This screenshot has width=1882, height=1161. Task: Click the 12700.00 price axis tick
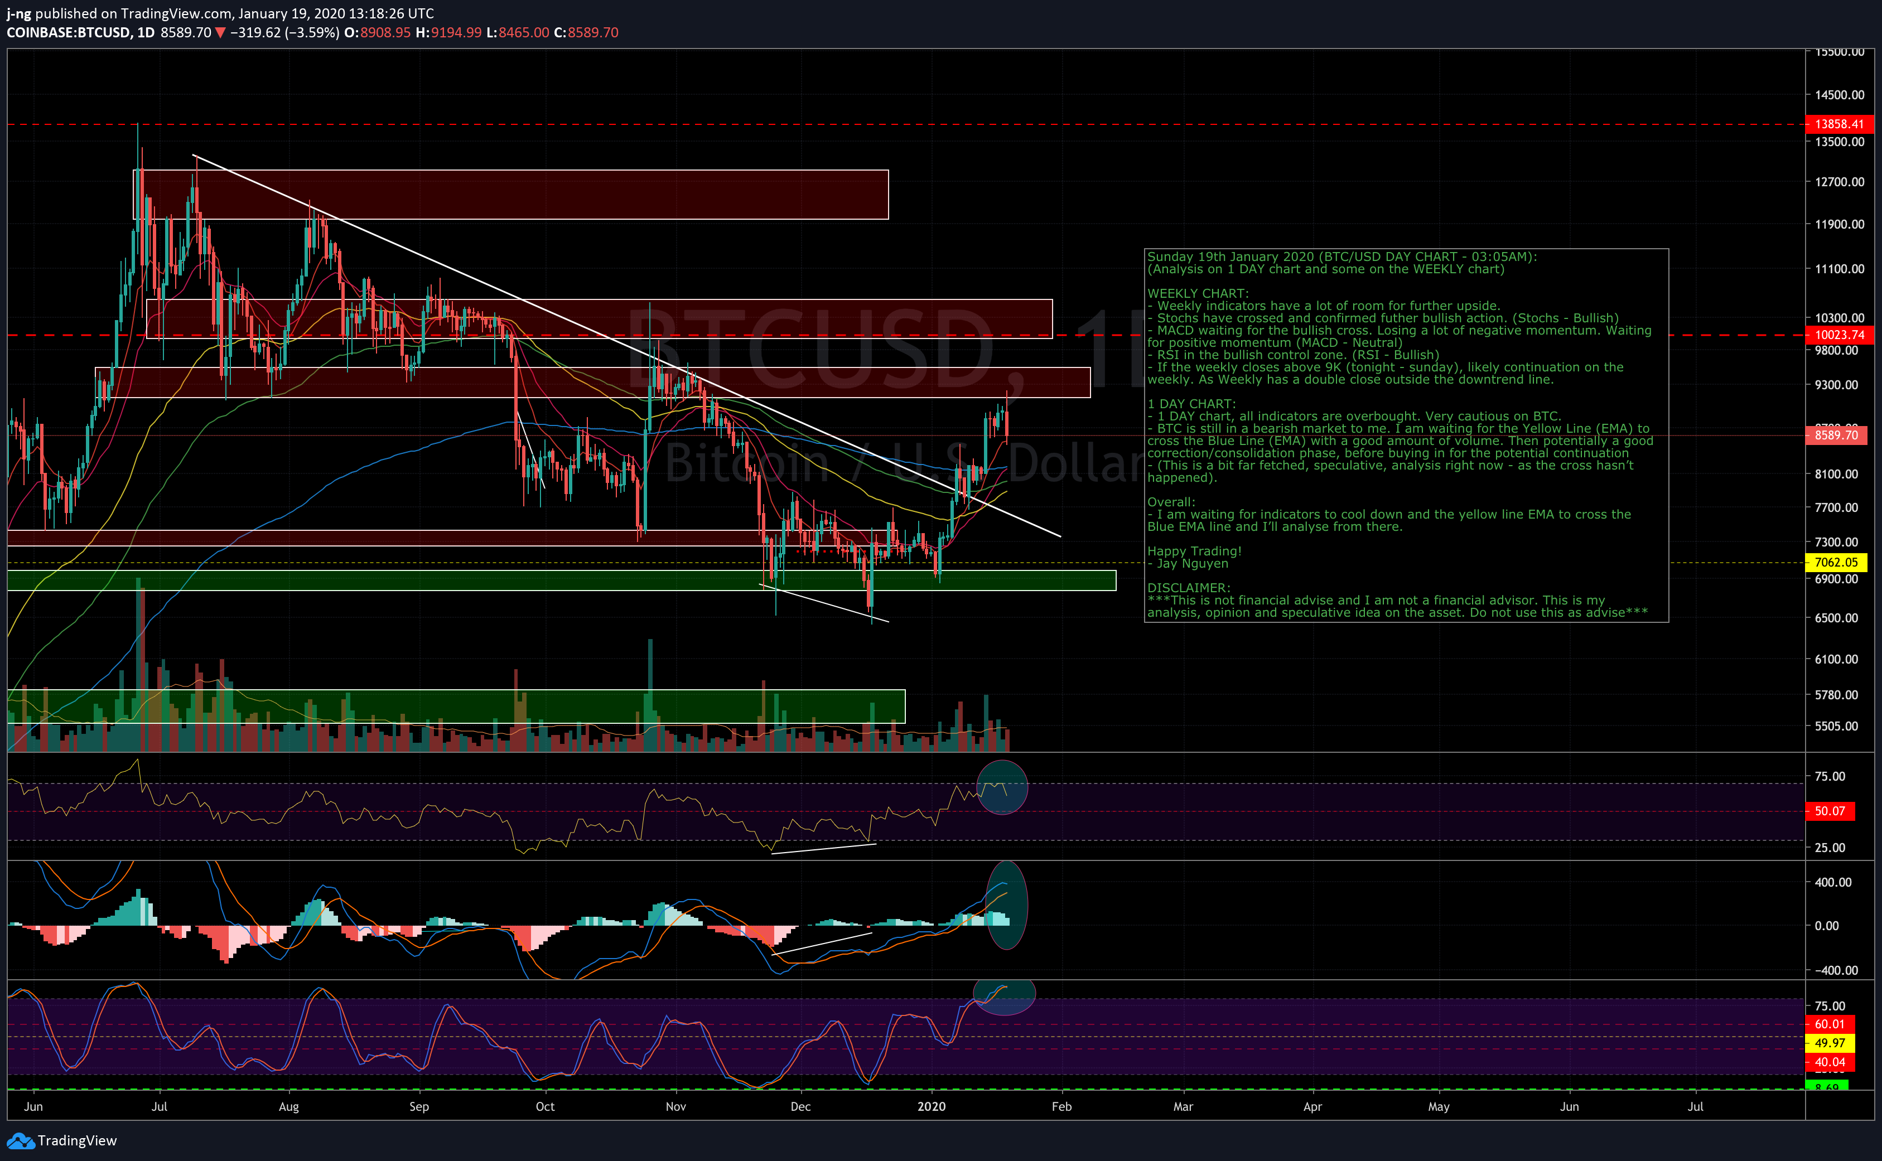[1839, 182]
